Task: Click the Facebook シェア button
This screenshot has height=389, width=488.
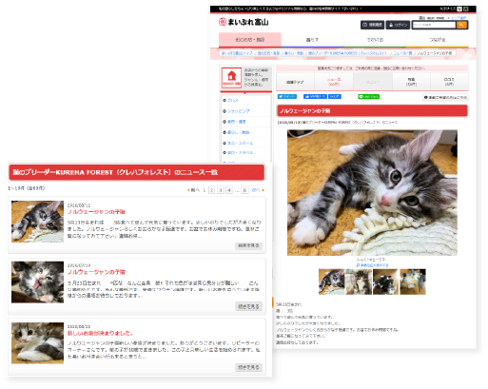Action: tap(335, 97)
